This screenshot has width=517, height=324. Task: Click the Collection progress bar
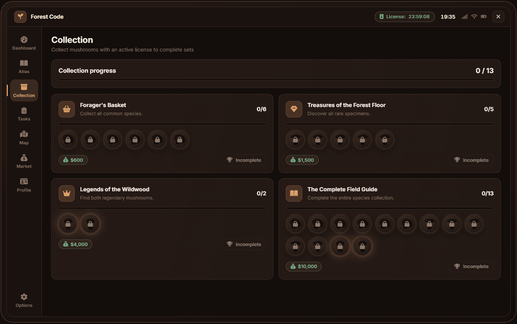276,79
